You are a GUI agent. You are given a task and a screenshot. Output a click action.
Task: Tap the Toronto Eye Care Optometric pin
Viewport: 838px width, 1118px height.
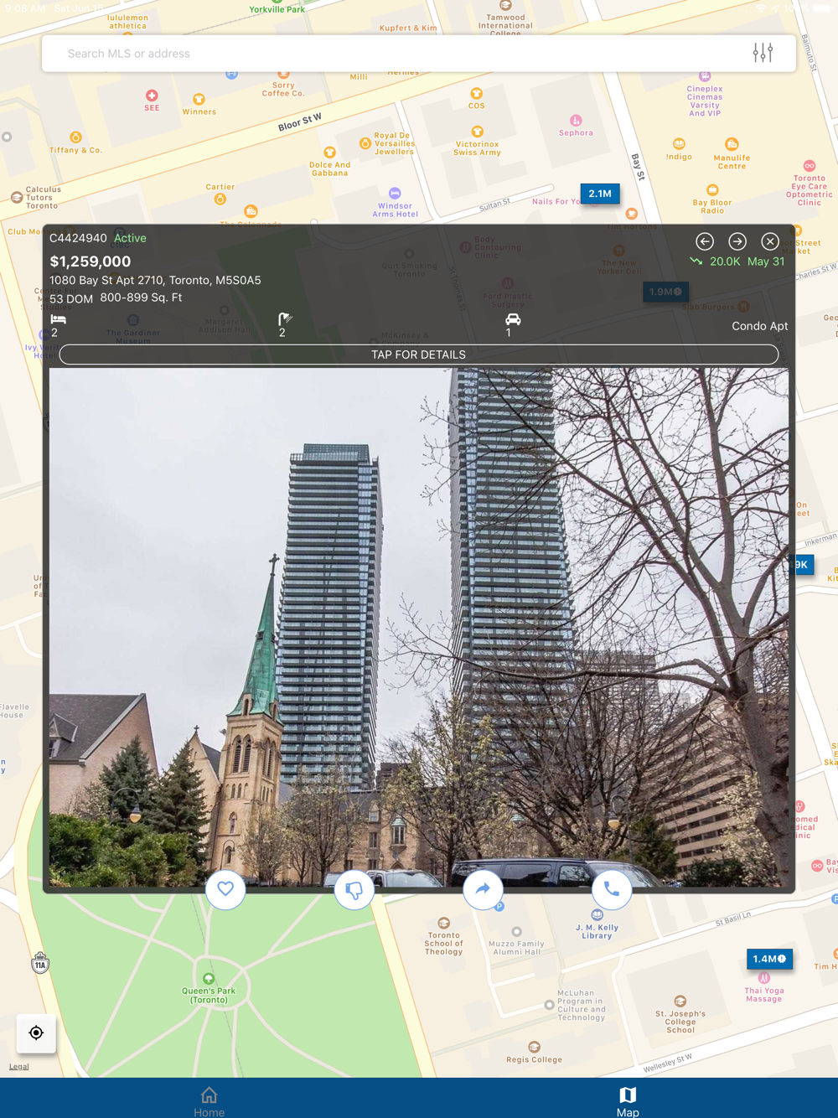point(809,166)
